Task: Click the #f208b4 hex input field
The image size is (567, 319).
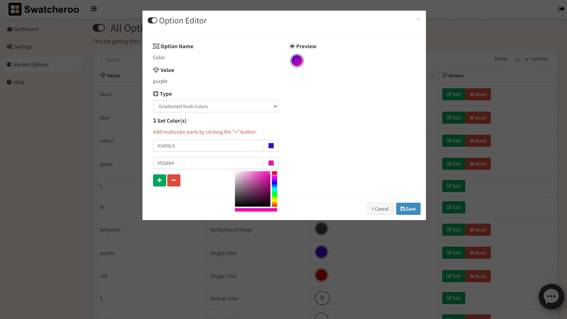Action: [208, 163]
